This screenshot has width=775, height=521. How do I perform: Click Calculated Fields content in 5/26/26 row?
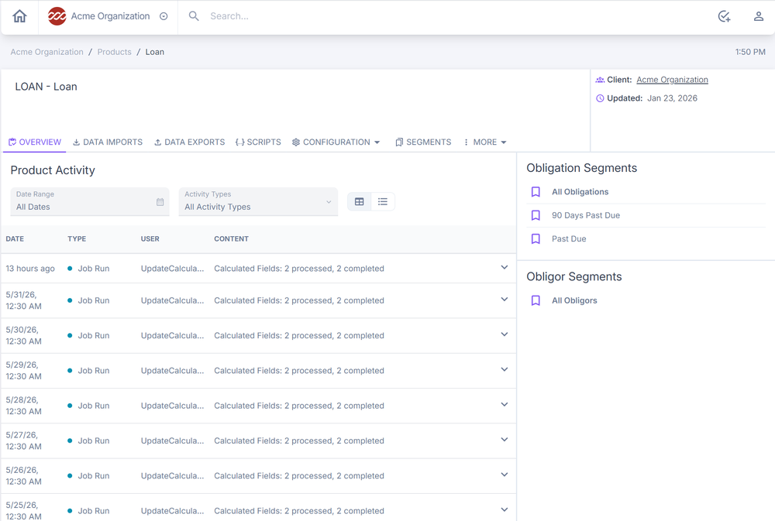(299, 475)
